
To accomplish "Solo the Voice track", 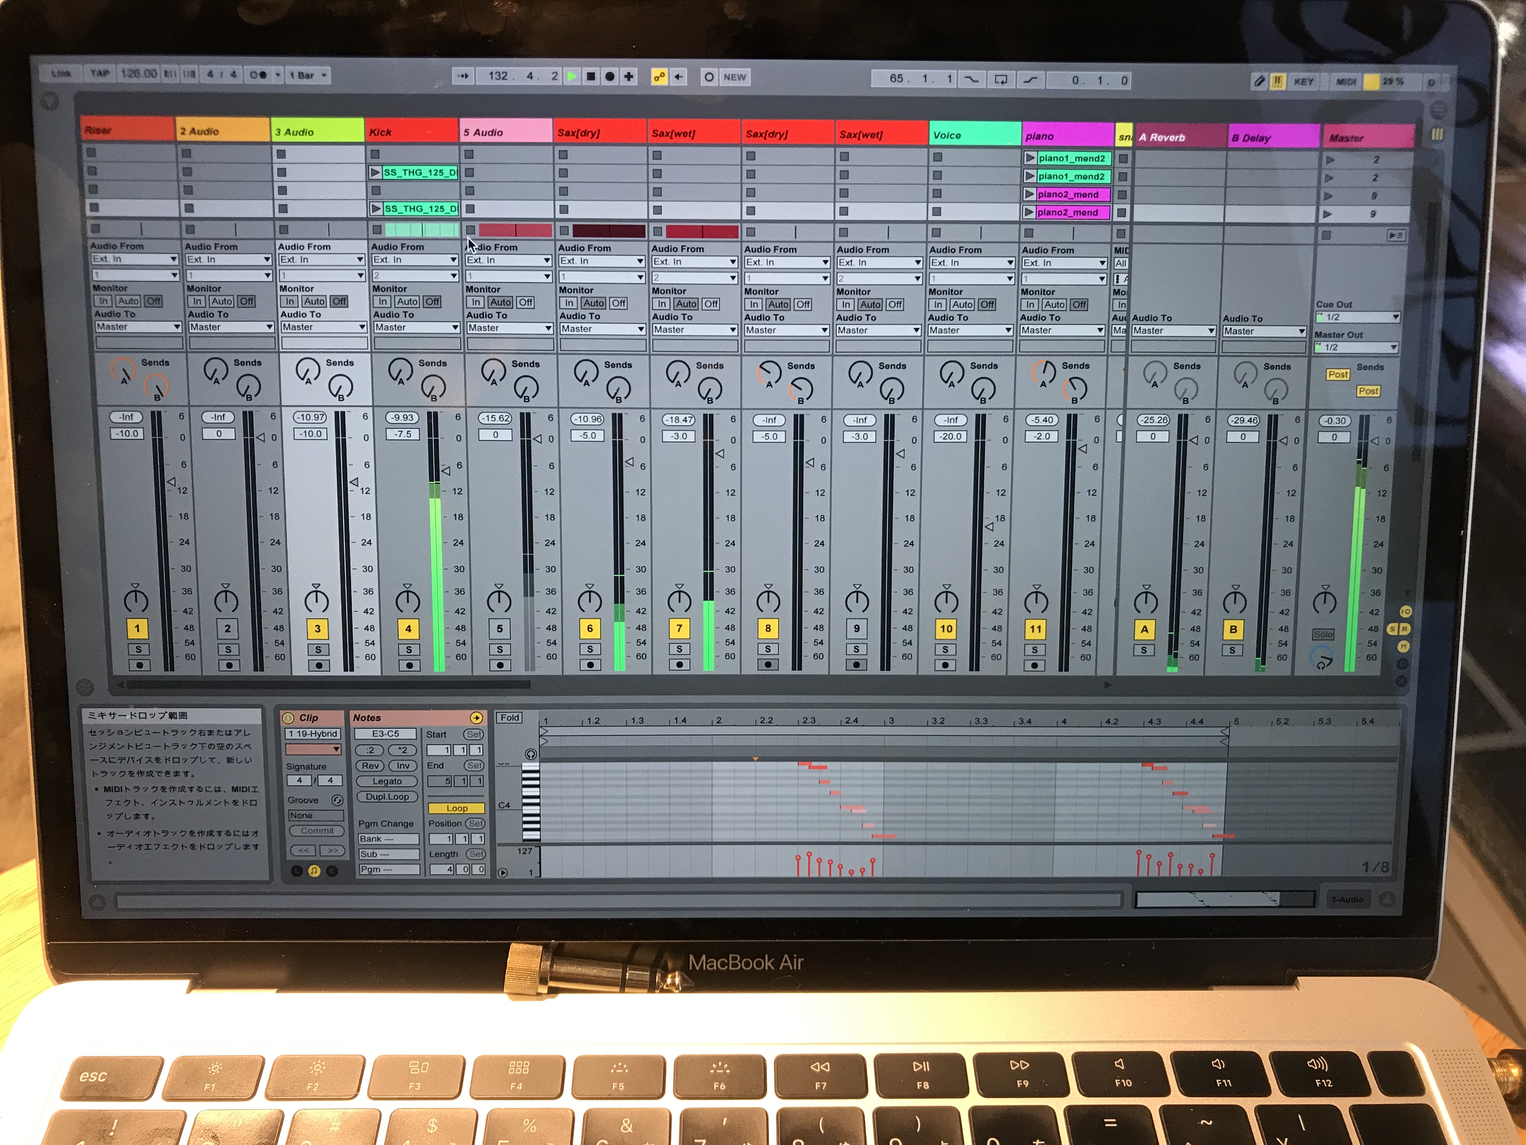I will point(945,649).
